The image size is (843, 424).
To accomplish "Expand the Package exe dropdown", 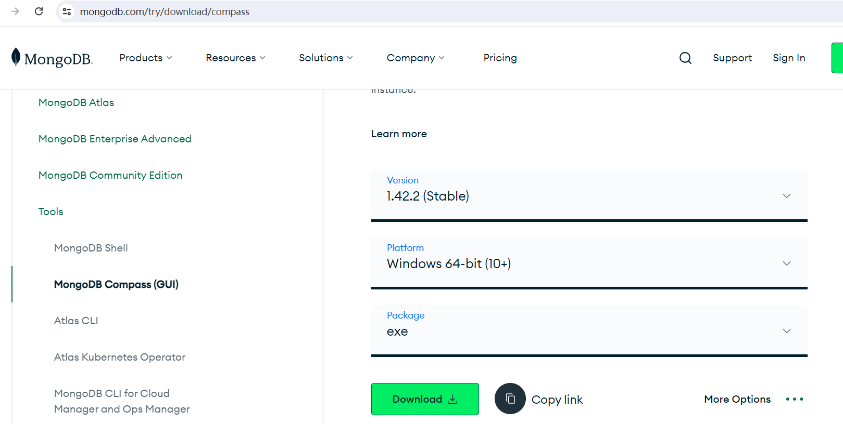I will point(589,330).
